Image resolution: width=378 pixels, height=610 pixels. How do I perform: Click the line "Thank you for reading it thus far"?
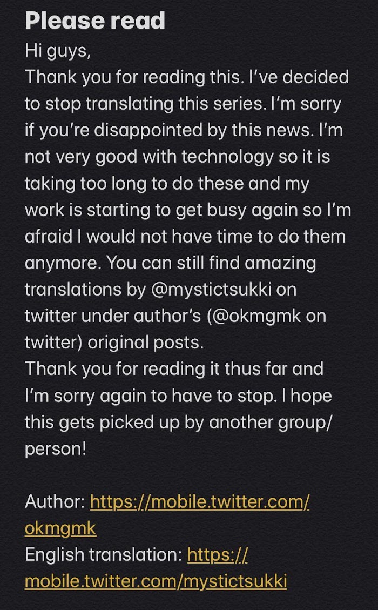pyautogui.click(x=174, y=369)
